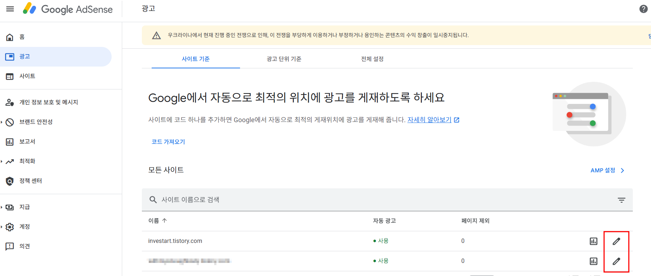Switch to the 전체 설정 tab
This screenshot has height=276, width=651.
(x=372, y=59)
